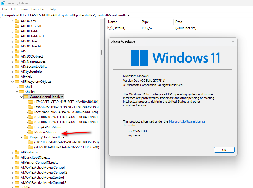Click OK in About Windows dialog
253x188 pixels.
pos(224,150)
